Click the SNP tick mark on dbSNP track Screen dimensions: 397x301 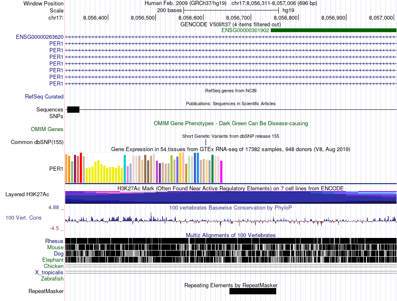206,142
